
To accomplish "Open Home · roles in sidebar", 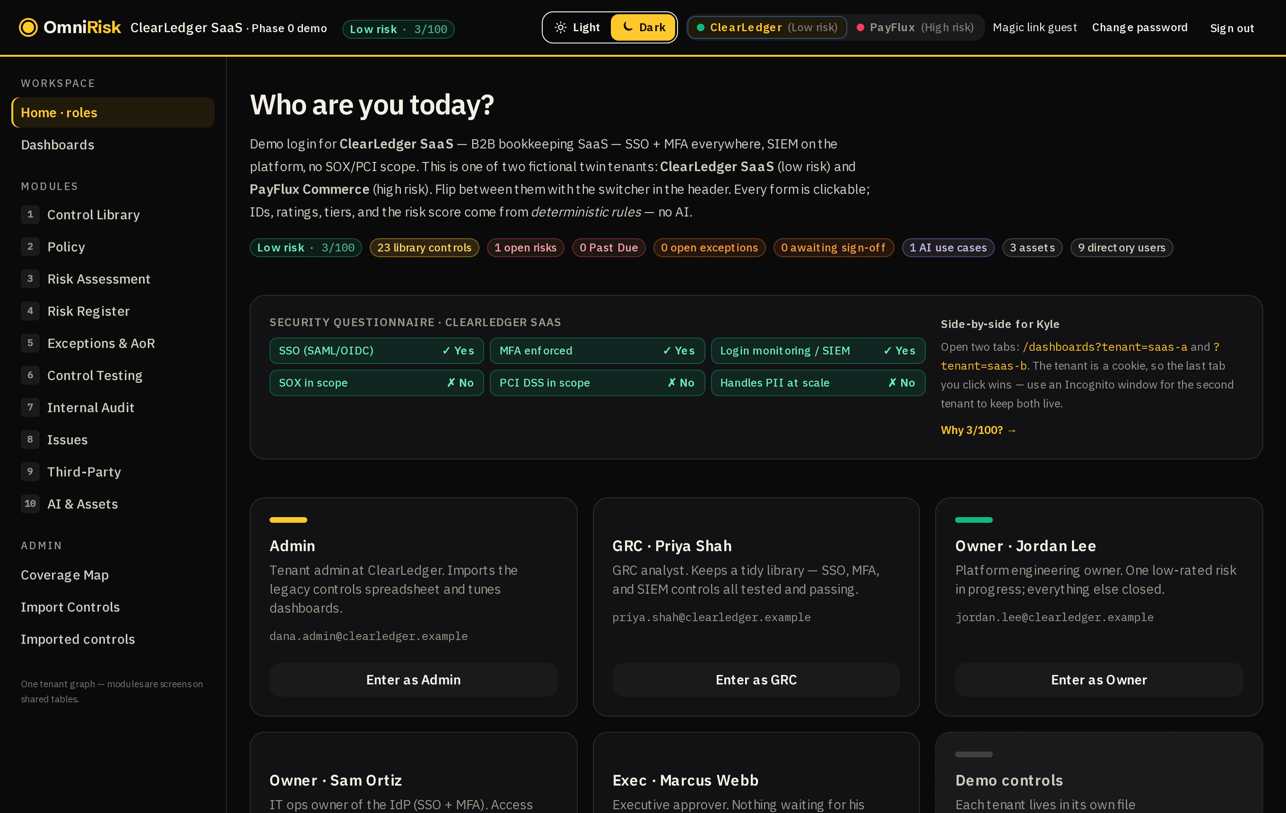I will [x=113, y=112].
